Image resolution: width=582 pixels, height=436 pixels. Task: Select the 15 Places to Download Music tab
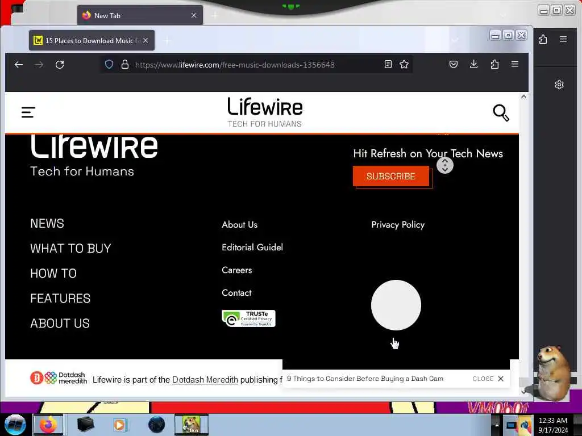[x=92, y=40]
